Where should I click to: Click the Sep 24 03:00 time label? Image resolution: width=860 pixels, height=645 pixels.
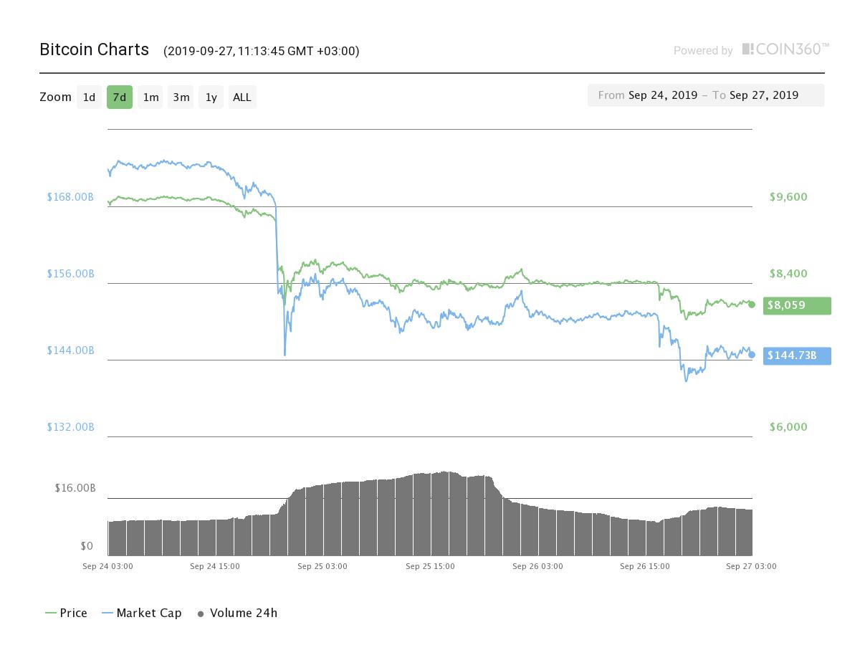(x=107, y=566)
